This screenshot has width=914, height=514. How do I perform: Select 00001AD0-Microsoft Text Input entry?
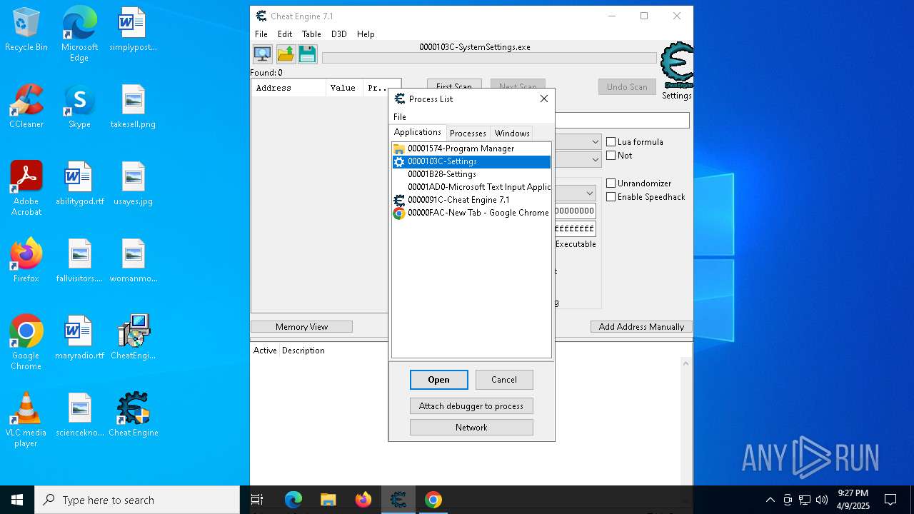click(471, 187)
